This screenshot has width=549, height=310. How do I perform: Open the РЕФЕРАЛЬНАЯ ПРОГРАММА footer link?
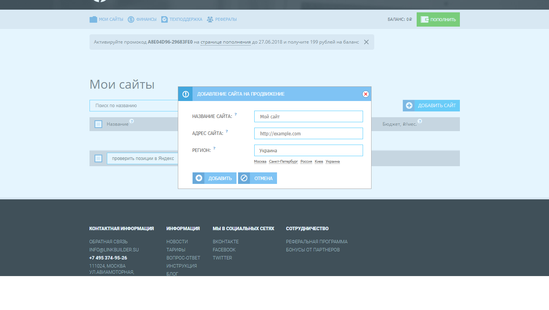(x=317, y=242)
